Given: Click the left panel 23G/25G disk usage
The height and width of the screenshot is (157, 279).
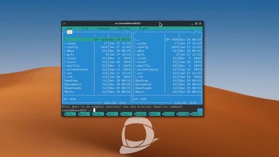Looking at the screenshot, I should click(x=115, y=103).
